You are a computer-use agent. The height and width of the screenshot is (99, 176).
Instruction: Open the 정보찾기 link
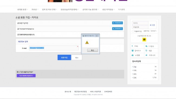pyautogui.click(x=154, y=31)
